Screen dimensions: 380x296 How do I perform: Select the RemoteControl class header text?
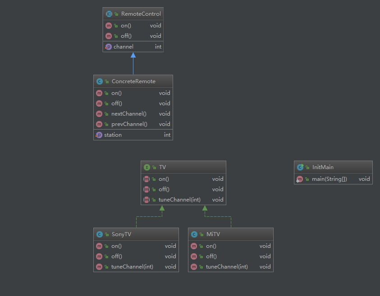(141, 14)
